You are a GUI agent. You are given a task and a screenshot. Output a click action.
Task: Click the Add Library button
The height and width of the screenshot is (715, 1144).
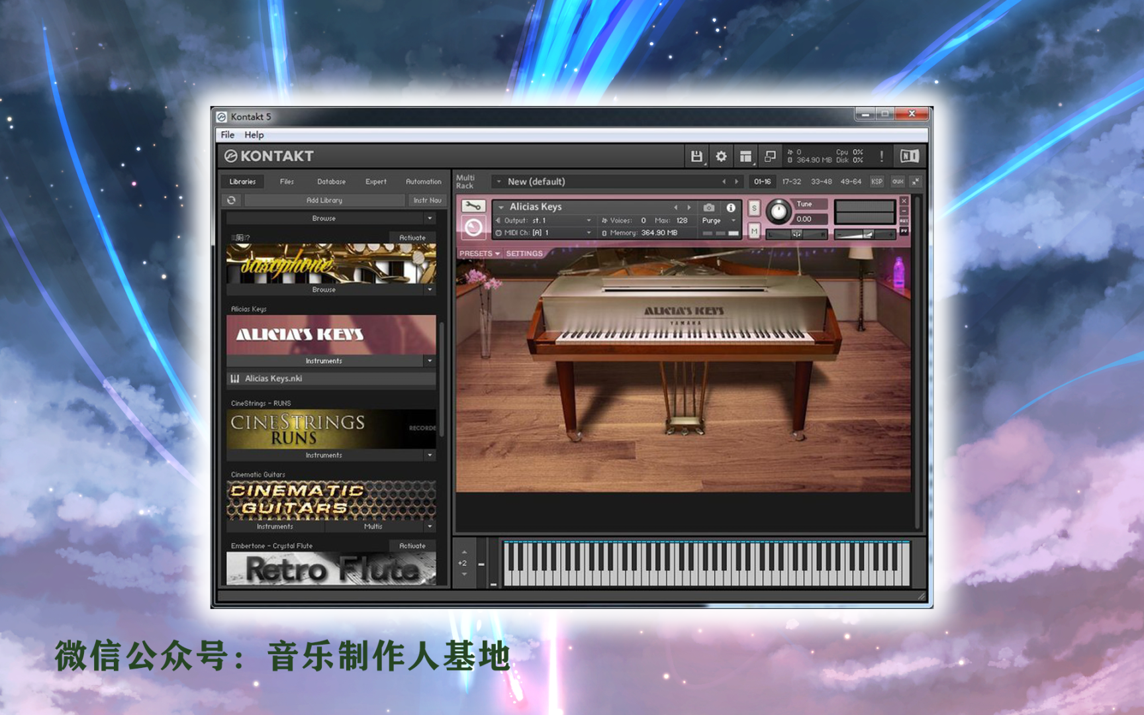[x=324, y=200]
